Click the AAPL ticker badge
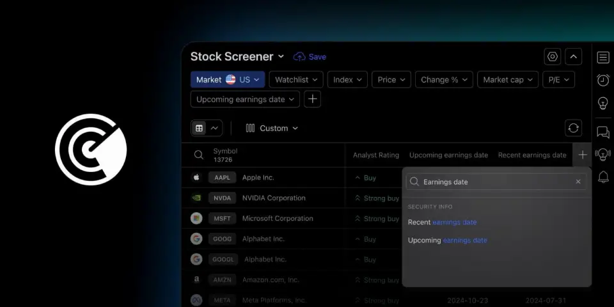 223,177
